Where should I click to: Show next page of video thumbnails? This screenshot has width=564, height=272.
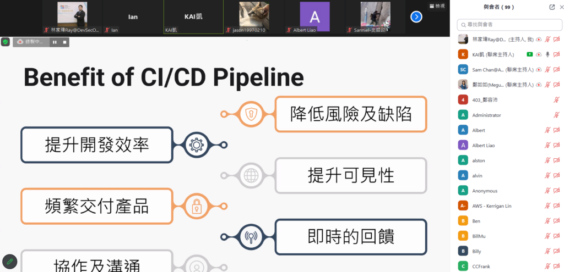[416, 17]
